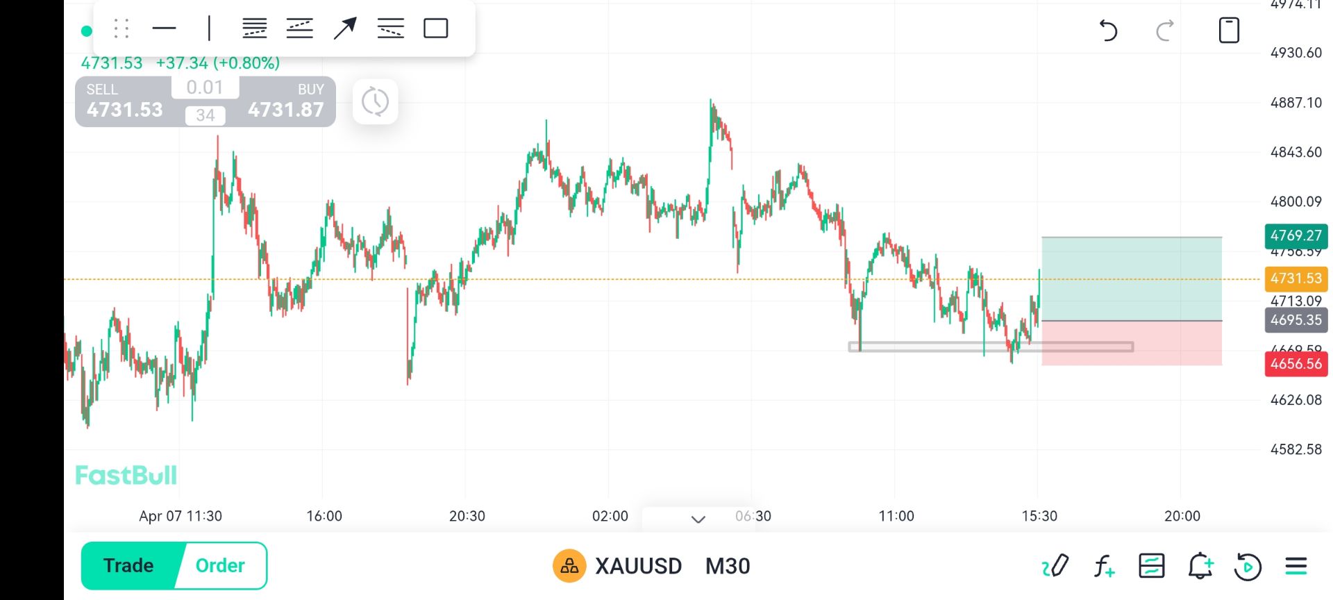1333x600 pixels.
Task: Change the M30 timeframe selector
Action: [728, 567]
